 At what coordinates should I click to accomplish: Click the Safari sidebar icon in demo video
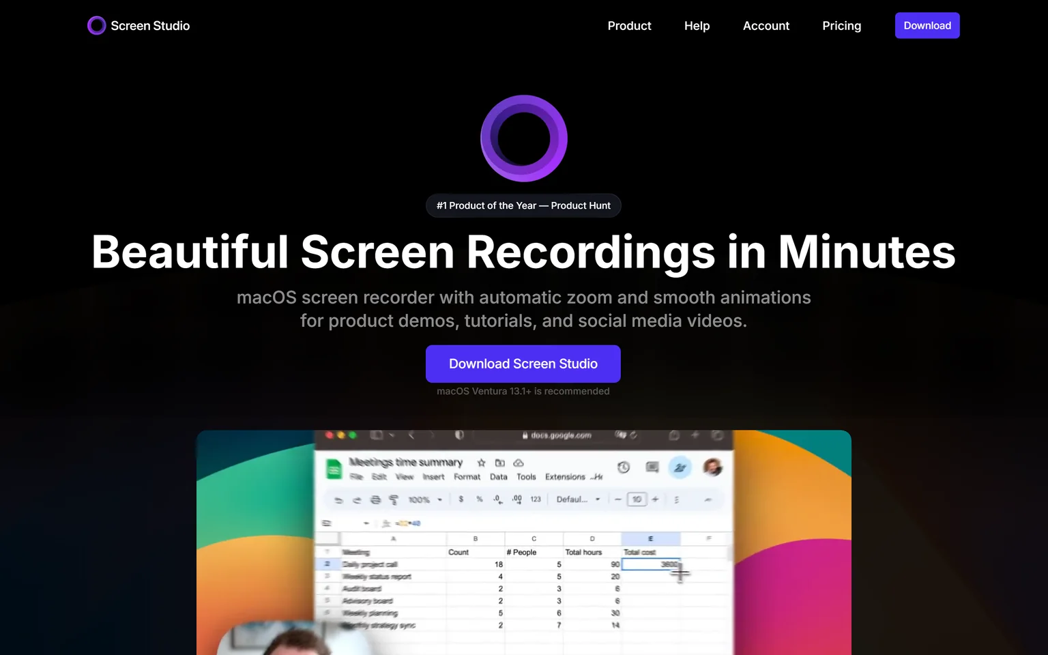pos(376,435)
